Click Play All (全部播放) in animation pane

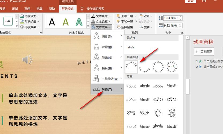[204, 51]
